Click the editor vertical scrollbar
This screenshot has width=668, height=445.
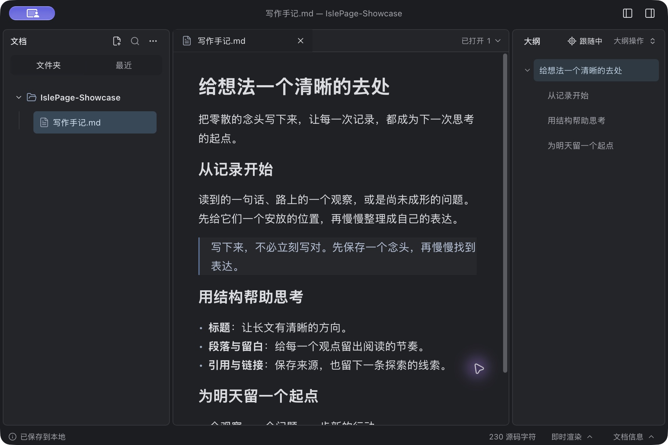coord(505,213)
